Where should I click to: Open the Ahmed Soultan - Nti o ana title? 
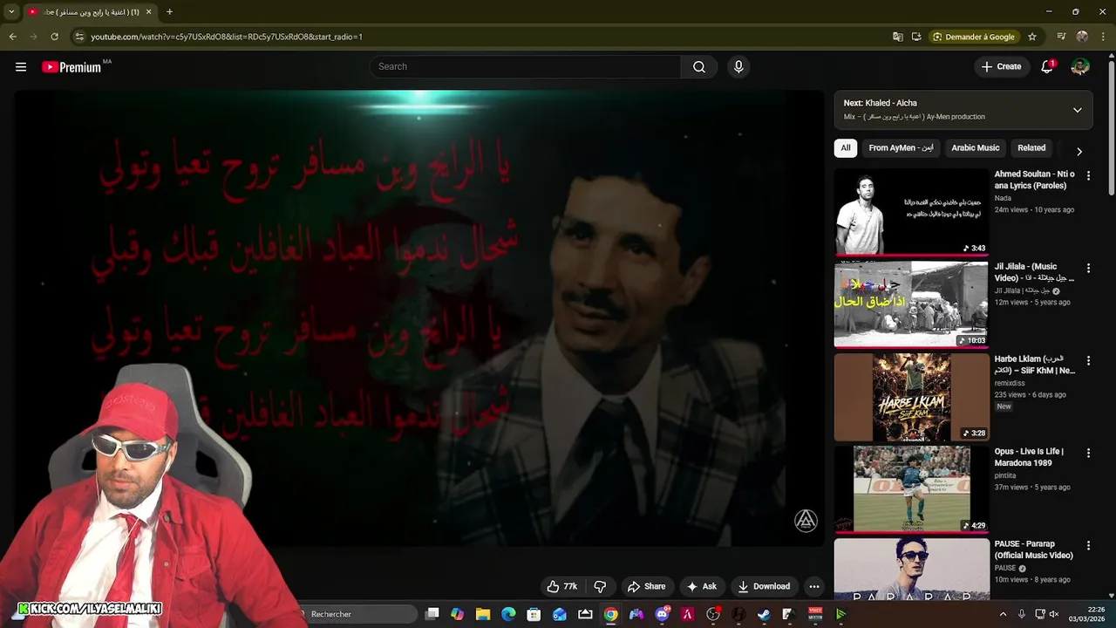point(1035,180)
